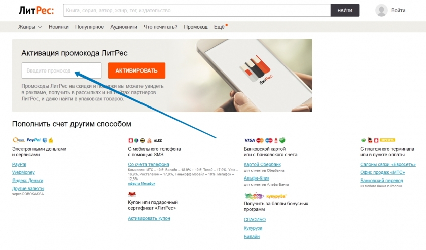Open the Ещё menu
Viewport: 426px width, 250px height.
[x=220, y=27]
